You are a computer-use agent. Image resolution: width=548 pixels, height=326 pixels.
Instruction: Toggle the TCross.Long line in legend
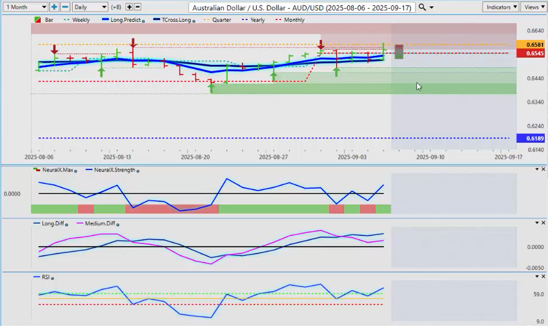tap(174, 20)
